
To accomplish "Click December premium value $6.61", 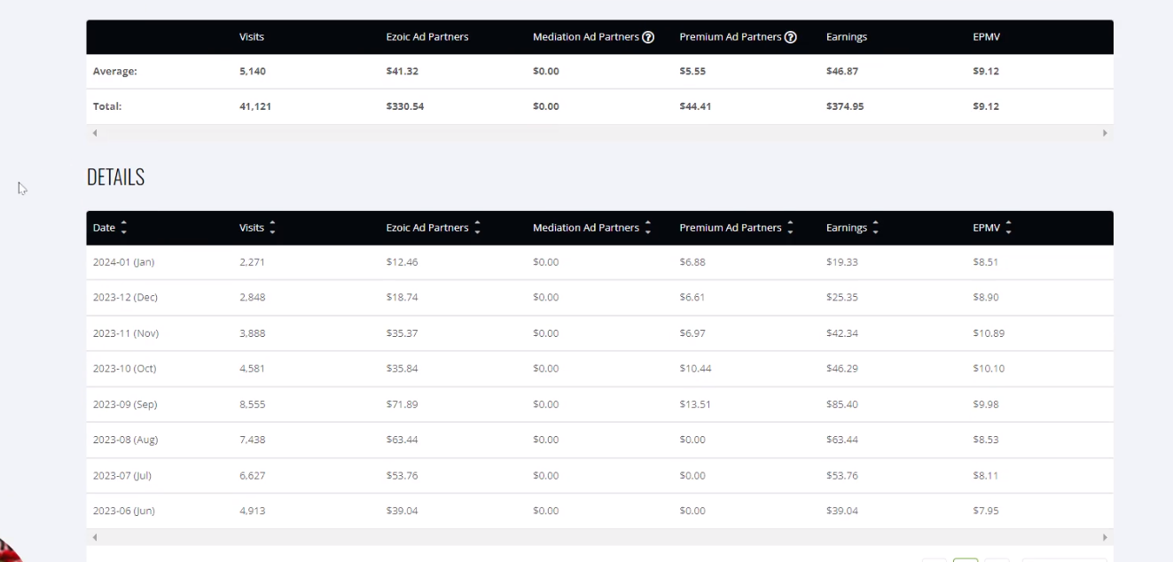I will point(692,298).
